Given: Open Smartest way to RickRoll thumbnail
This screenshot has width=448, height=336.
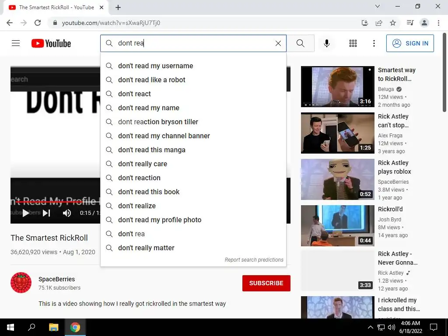Looking at the screenshot, I should (x=337, y=87).
